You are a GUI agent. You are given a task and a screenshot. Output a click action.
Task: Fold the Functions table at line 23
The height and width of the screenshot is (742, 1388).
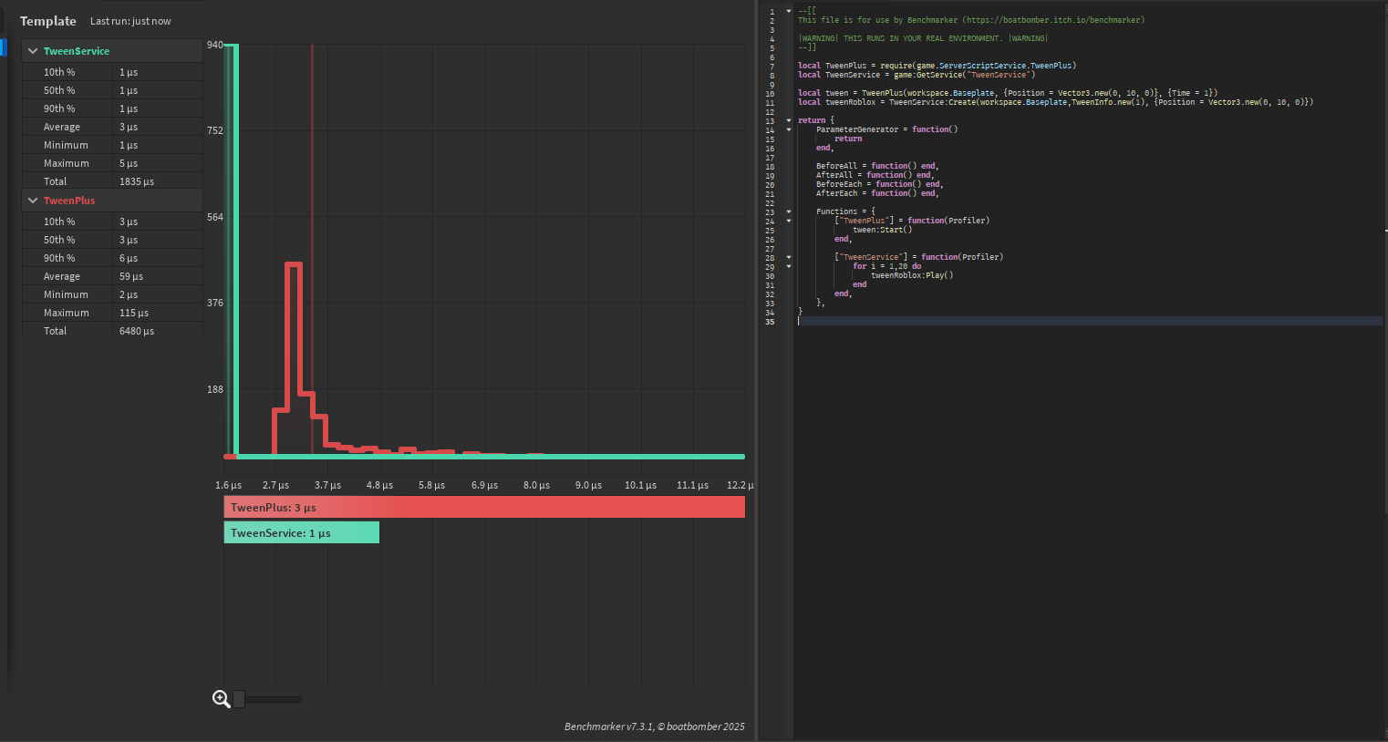(789, 211)
